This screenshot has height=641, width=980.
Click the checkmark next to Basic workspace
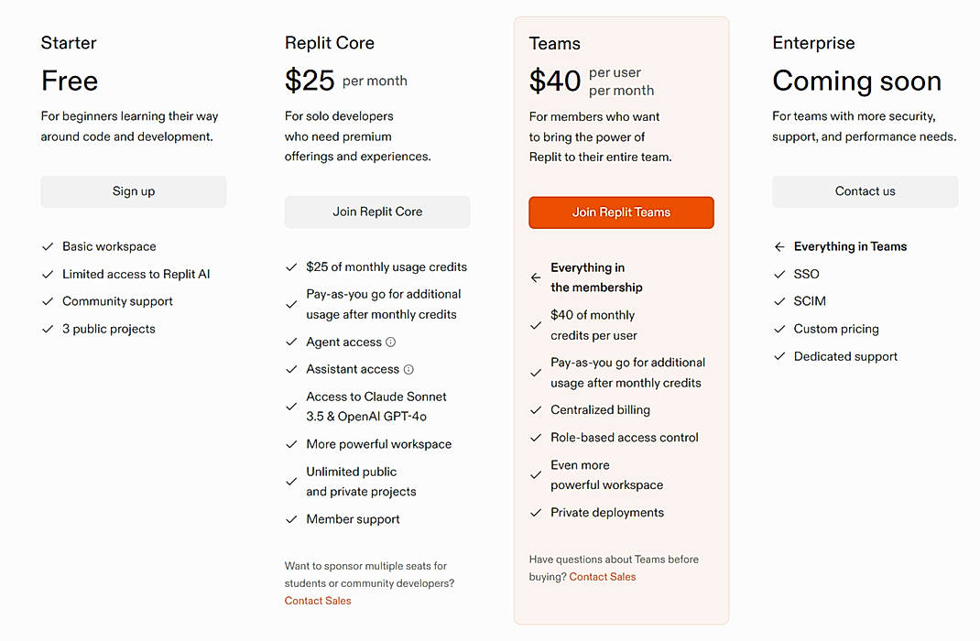pos(48,246)
